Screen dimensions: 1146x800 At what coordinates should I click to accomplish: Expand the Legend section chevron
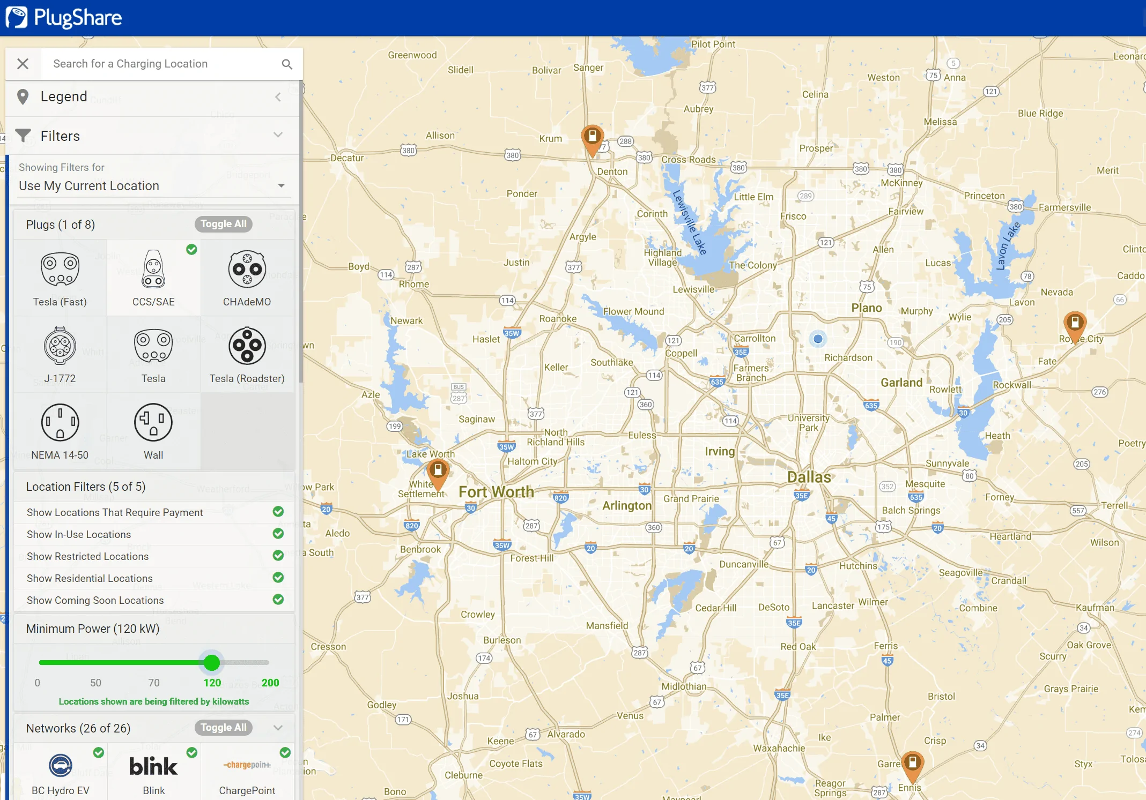(x=278, y=97)
